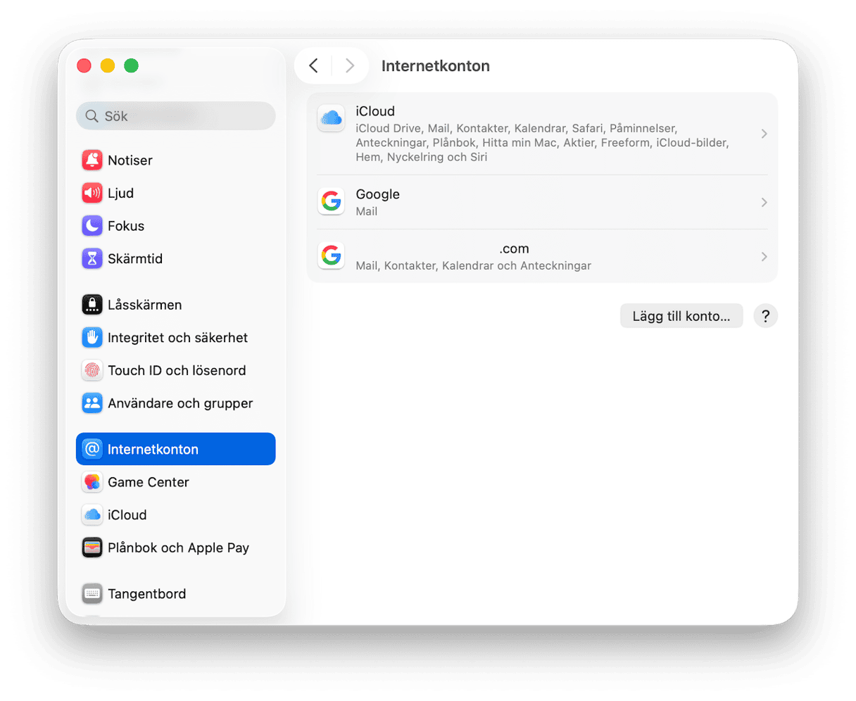856x701 pixels.
Task: Select Game Center in sidebar
Action: pyautogui.click(x=175, y=482)
